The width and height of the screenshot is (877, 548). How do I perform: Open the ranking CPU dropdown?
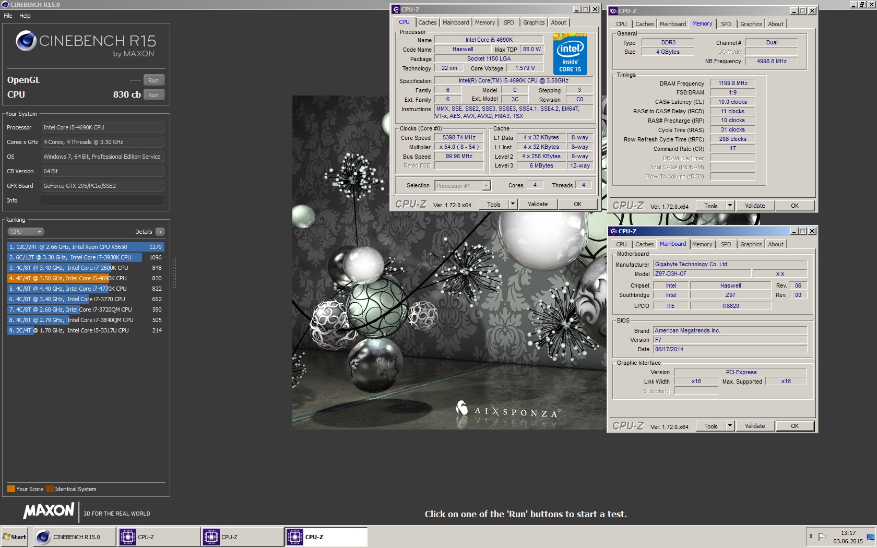(26, 232)
